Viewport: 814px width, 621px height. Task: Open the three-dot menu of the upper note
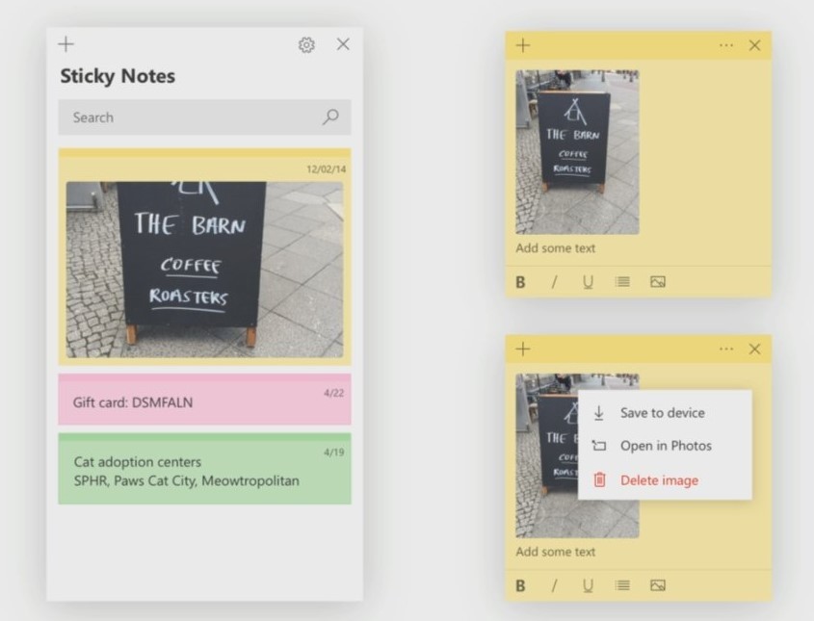(x=726, y=45)
